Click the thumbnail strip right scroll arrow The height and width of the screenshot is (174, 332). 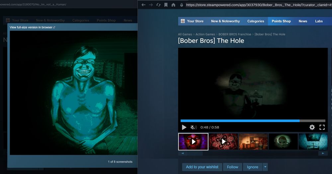(323, 153)
